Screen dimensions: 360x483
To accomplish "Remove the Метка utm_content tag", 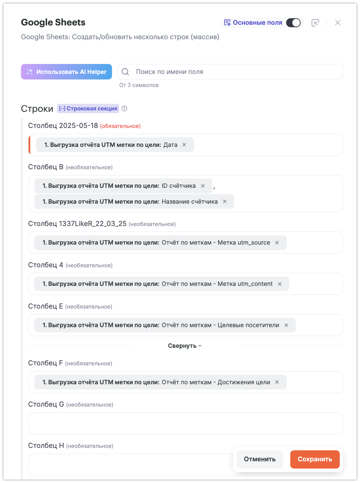I will click(x=280, y=284).
